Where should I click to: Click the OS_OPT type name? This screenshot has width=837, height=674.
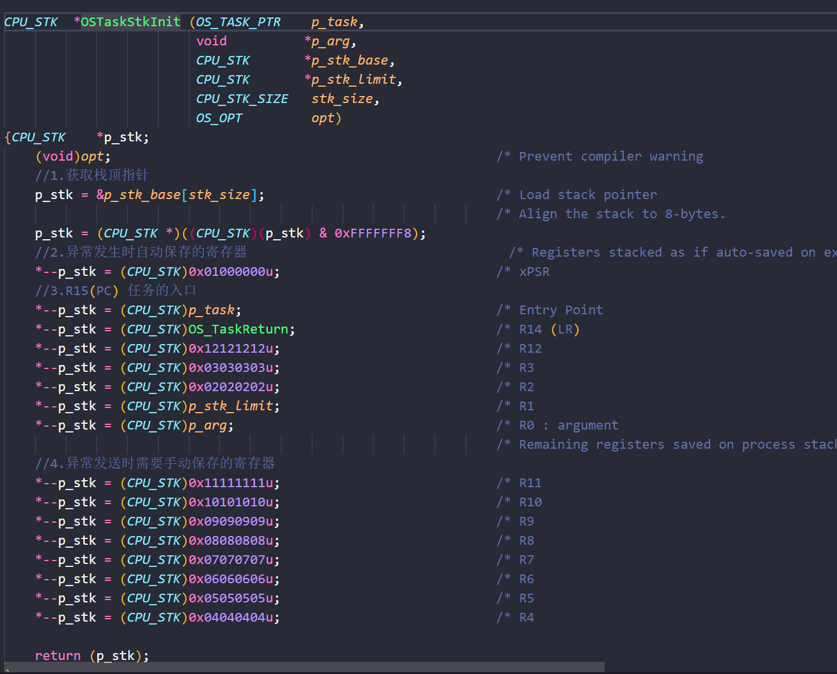219,118
